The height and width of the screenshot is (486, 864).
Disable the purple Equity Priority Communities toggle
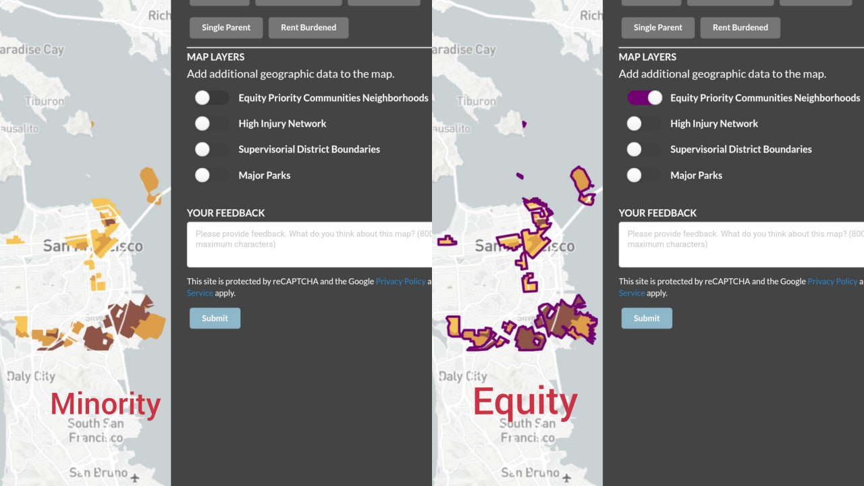click(645, 98)
